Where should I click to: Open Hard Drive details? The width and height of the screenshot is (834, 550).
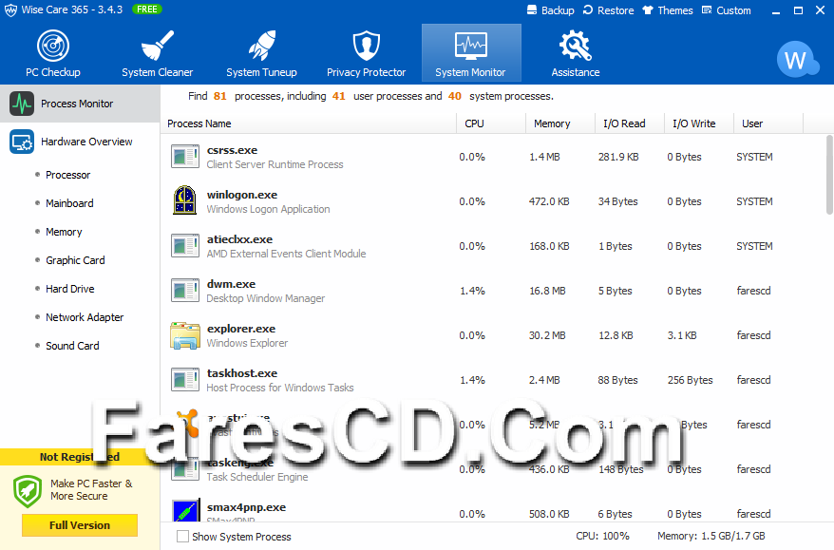[70, 289]
